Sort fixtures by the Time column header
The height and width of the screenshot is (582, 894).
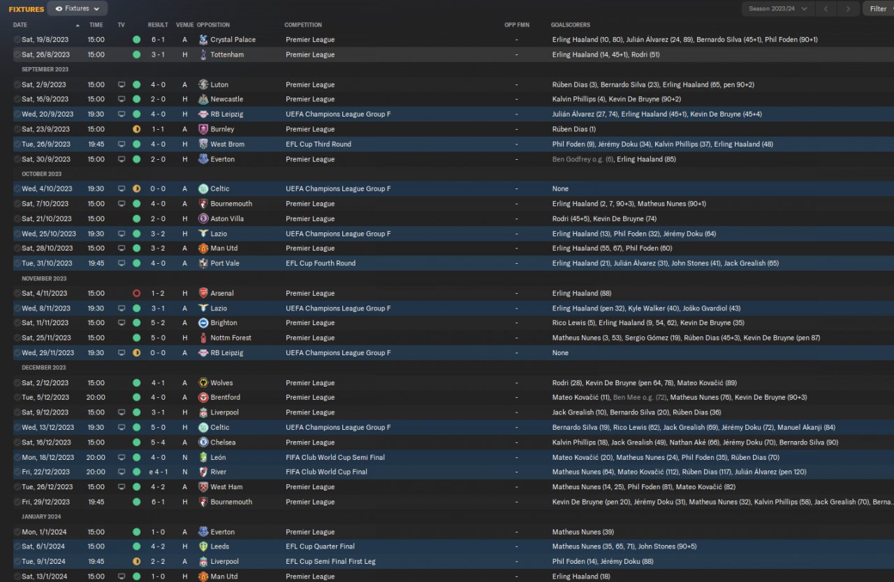[96, 25]
